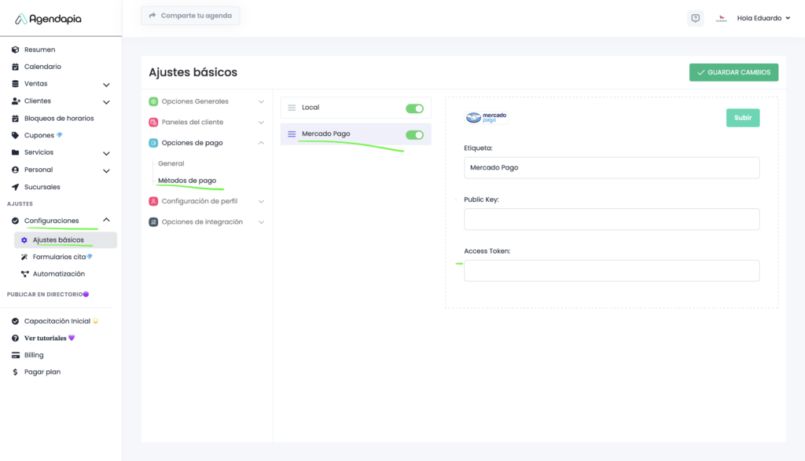Click the Calendario calendar icon
Viewport: 805px width, 461px height.
coord(15,67)
